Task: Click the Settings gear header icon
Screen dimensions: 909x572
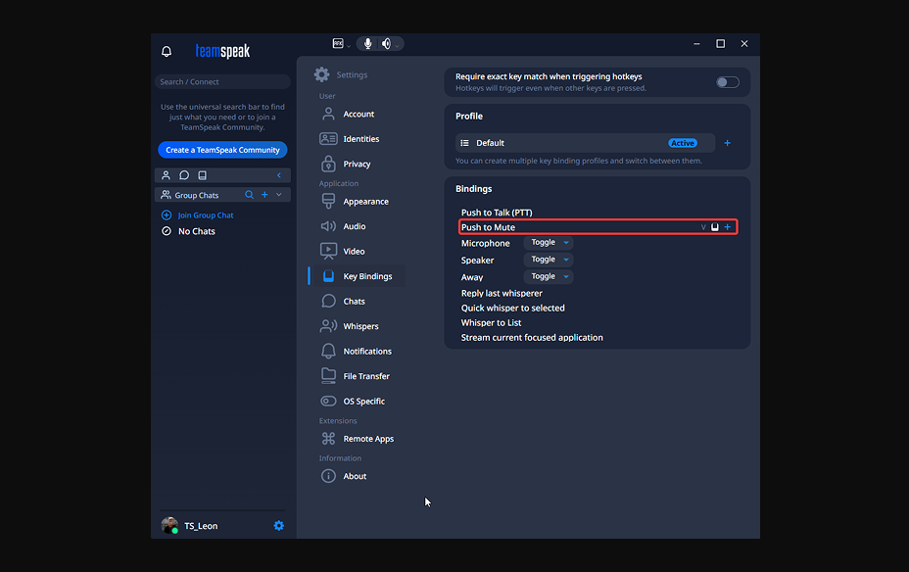Action: click(321, 74)
